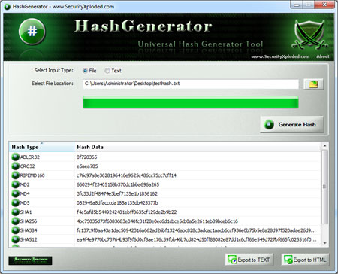Screen dimensions: 338x274
Task: Select the Text input type radio
Action: [x=107, y=71]
